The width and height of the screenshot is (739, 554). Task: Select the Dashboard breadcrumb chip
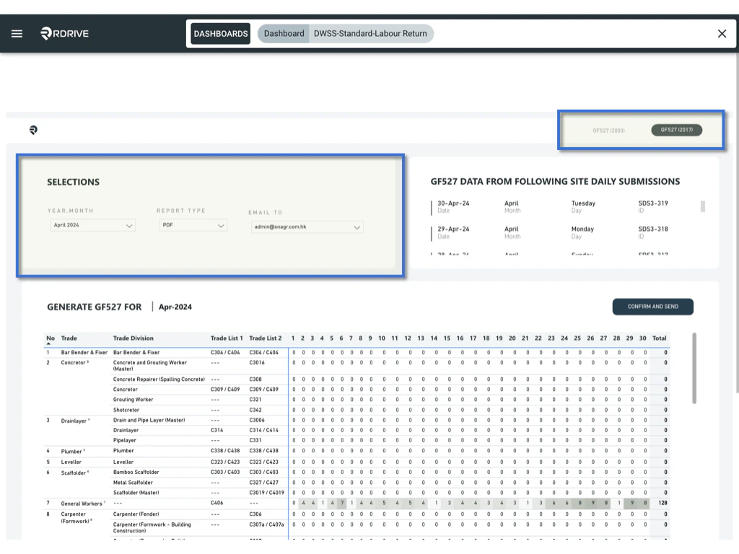(x=284, y=33)
